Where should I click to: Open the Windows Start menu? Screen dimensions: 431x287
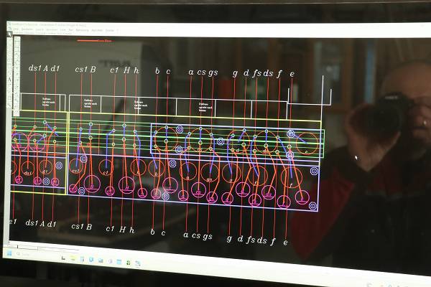[9, 253]
